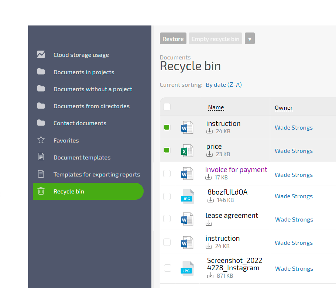Check the Invoice for payment checkbox
336x288 pixels.
tap(167, 174)
